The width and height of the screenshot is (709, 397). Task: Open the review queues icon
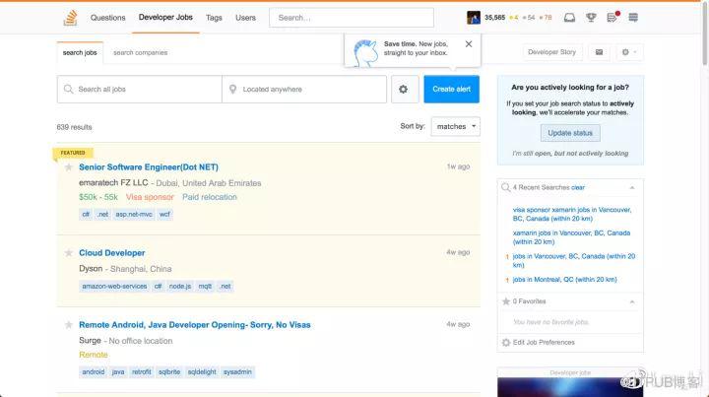coord(612,18)
